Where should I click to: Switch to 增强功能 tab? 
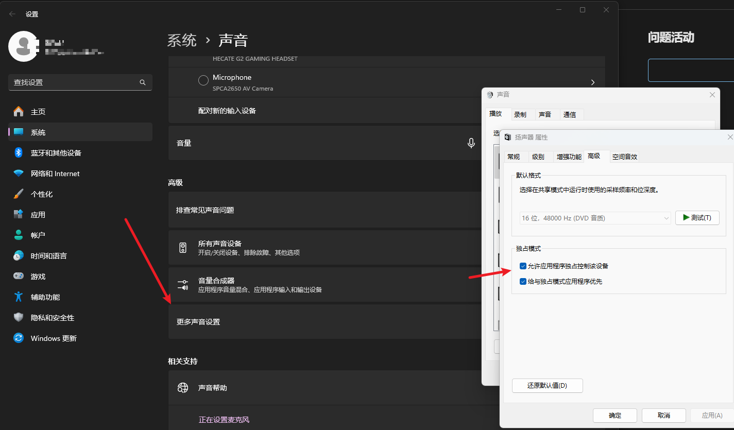(569, 157)
